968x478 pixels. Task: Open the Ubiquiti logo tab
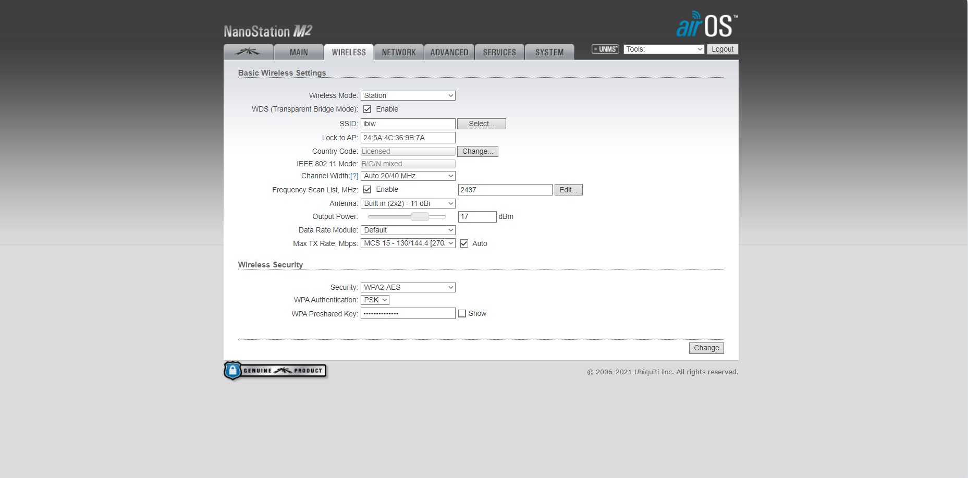coord(249,52)
